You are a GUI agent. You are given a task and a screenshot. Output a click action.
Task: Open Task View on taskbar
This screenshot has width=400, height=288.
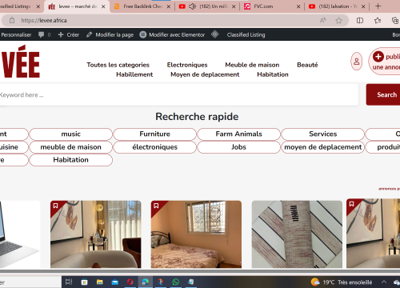coord(69,282)
